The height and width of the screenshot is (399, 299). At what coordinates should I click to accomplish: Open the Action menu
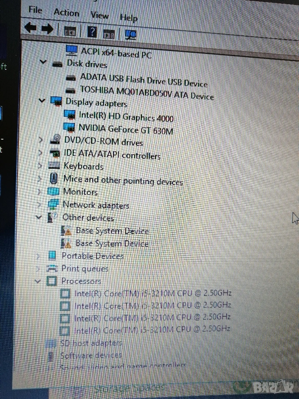pos(66,12)
